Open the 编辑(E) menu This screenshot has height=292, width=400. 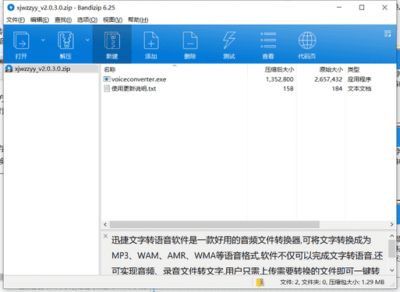40,19
